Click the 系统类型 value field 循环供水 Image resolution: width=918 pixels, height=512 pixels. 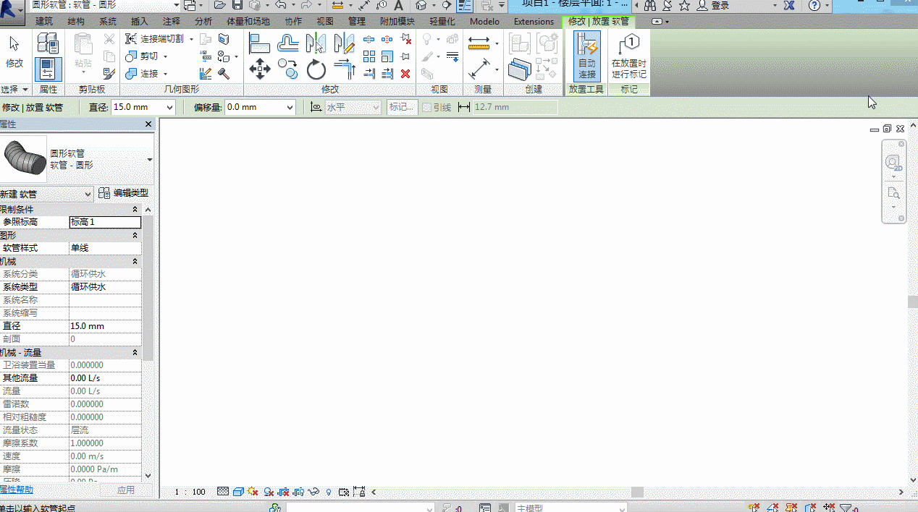[105, 287]
